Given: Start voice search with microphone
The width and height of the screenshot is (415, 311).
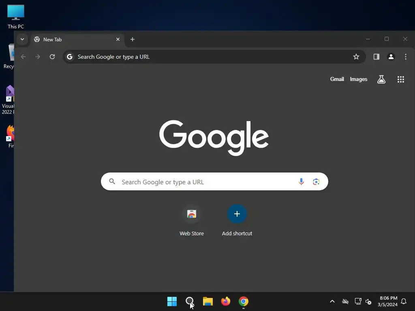Looking at the screenshot, I should point(301,181).
